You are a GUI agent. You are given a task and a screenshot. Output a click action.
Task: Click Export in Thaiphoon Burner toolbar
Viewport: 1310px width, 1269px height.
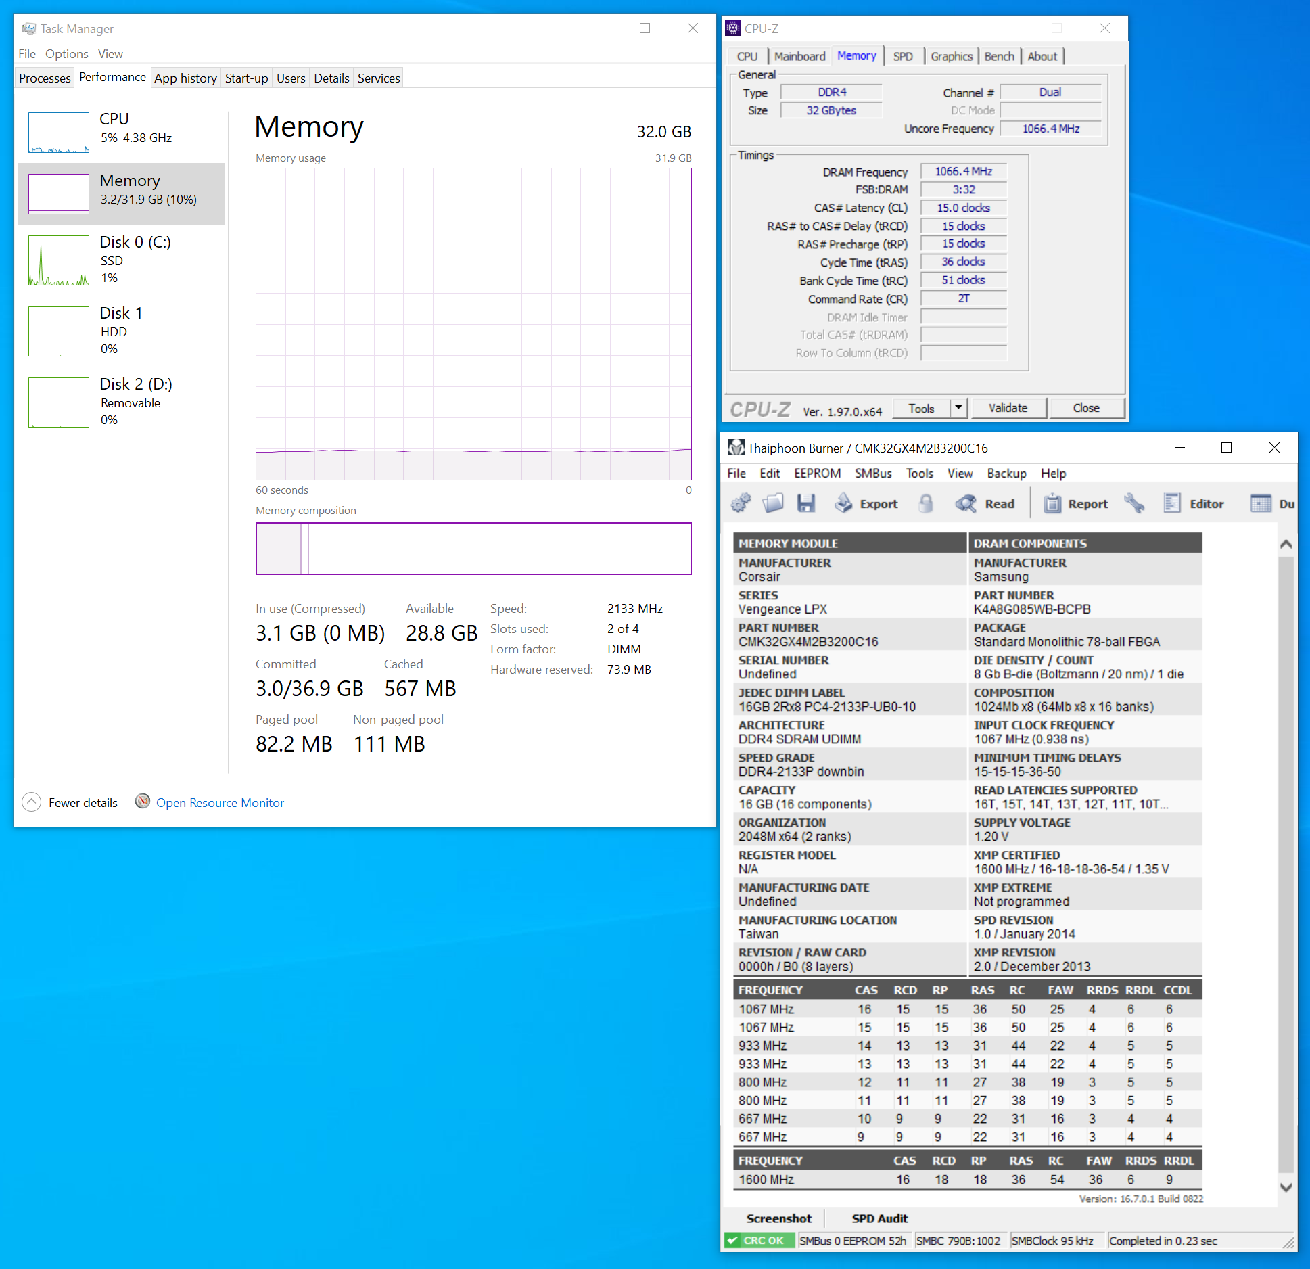point(866,503)
